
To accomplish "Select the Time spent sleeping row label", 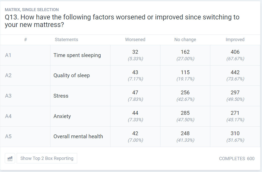I will (x=77, y=55).
